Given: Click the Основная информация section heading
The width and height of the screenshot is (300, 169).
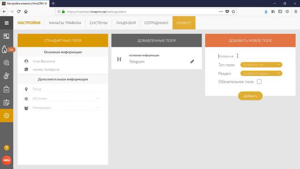Looking at the screenshot, I should [63, 52].
